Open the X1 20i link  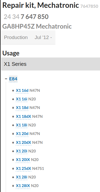point(22,151)
